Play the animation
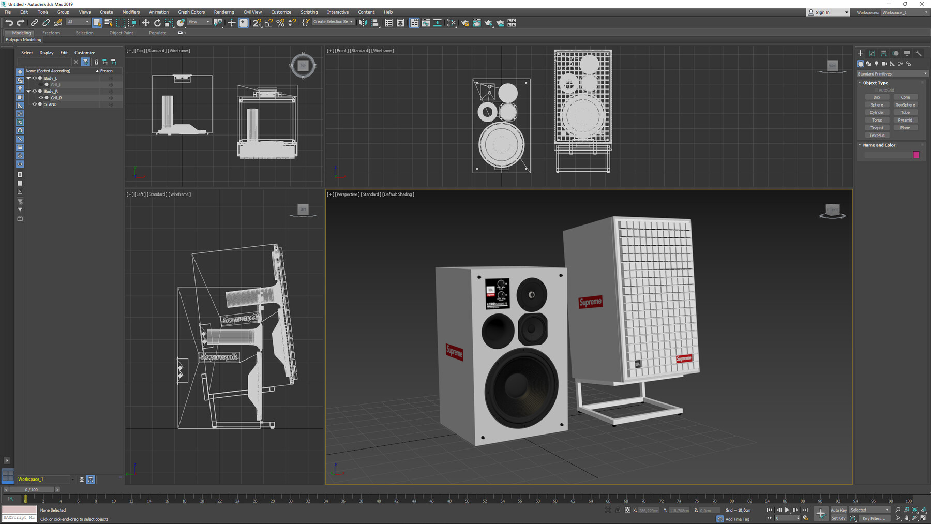This screenshot has width=931, height=524. (787, 510)
